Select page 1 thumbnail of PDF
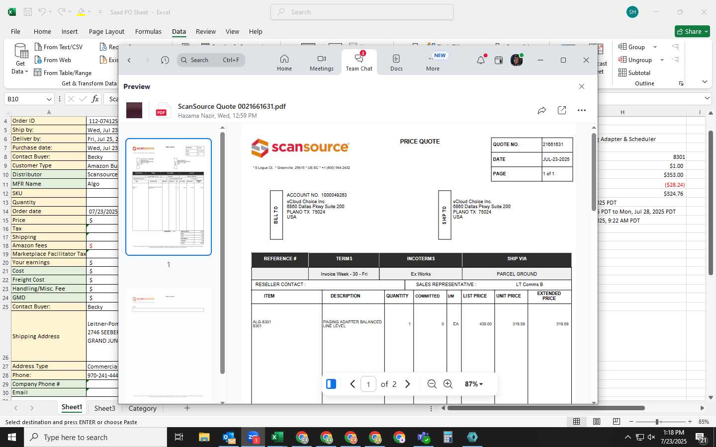716x447 pixels. [169, 197]
